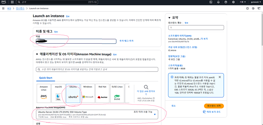Click the 인스턴스 개수 number field

point(196,28)
